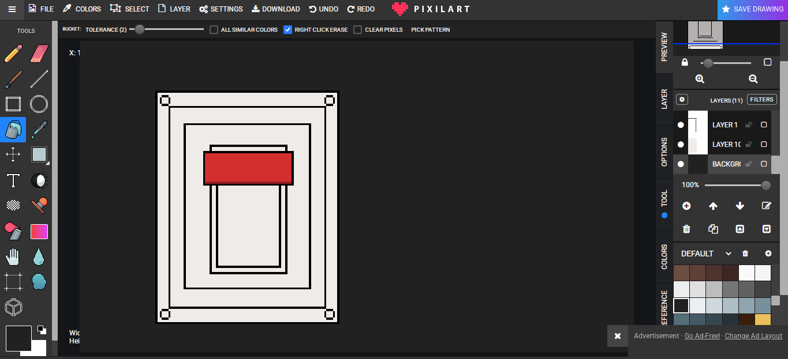Zoom in the preview panel

(700, 79)
